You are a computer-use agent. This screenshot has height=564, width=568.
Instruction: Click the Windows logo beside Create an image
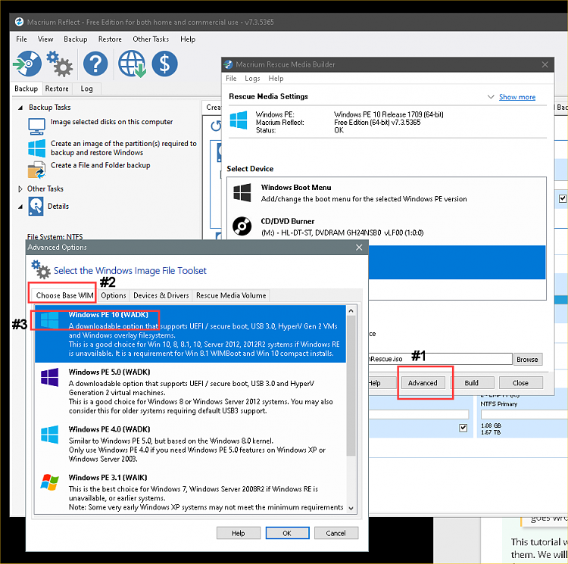coord(37,148)
